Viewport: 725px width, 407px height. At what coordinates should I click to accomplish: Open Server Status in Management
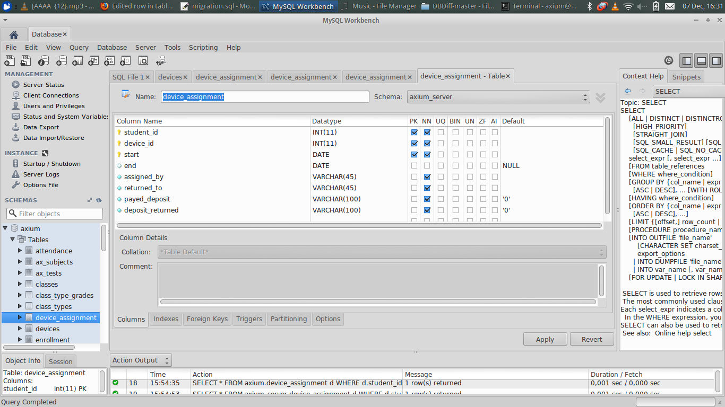coord(44,85)
